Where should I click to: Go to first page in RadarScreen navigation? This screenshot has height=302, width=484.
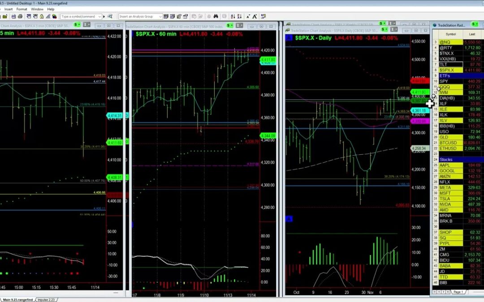coord(434,292)
